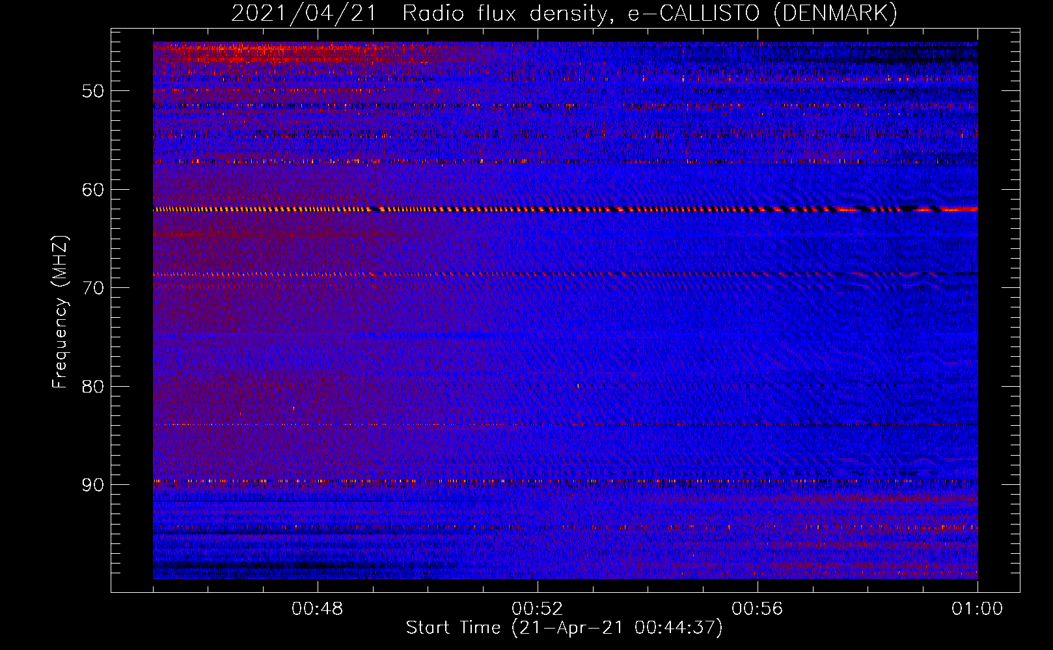Click the bright yellow emission line near 62 MHz
1053x650 pixels.
[566, 209]
